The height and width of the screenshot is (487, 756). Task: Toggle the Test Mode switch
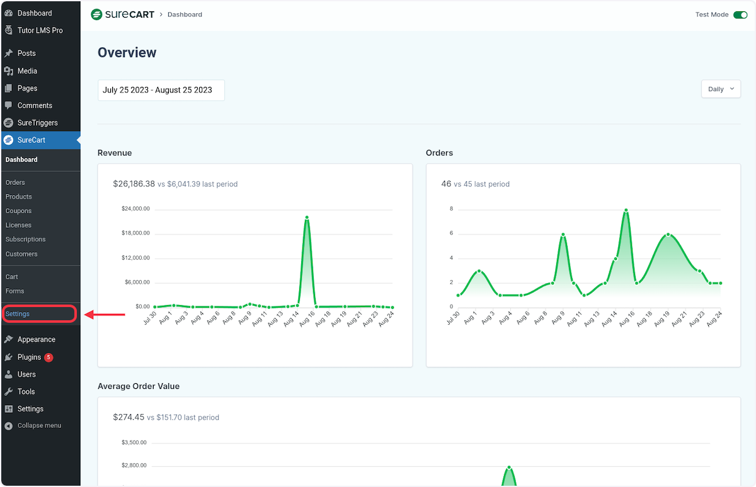pyautogui.click(x=740, y=14)
